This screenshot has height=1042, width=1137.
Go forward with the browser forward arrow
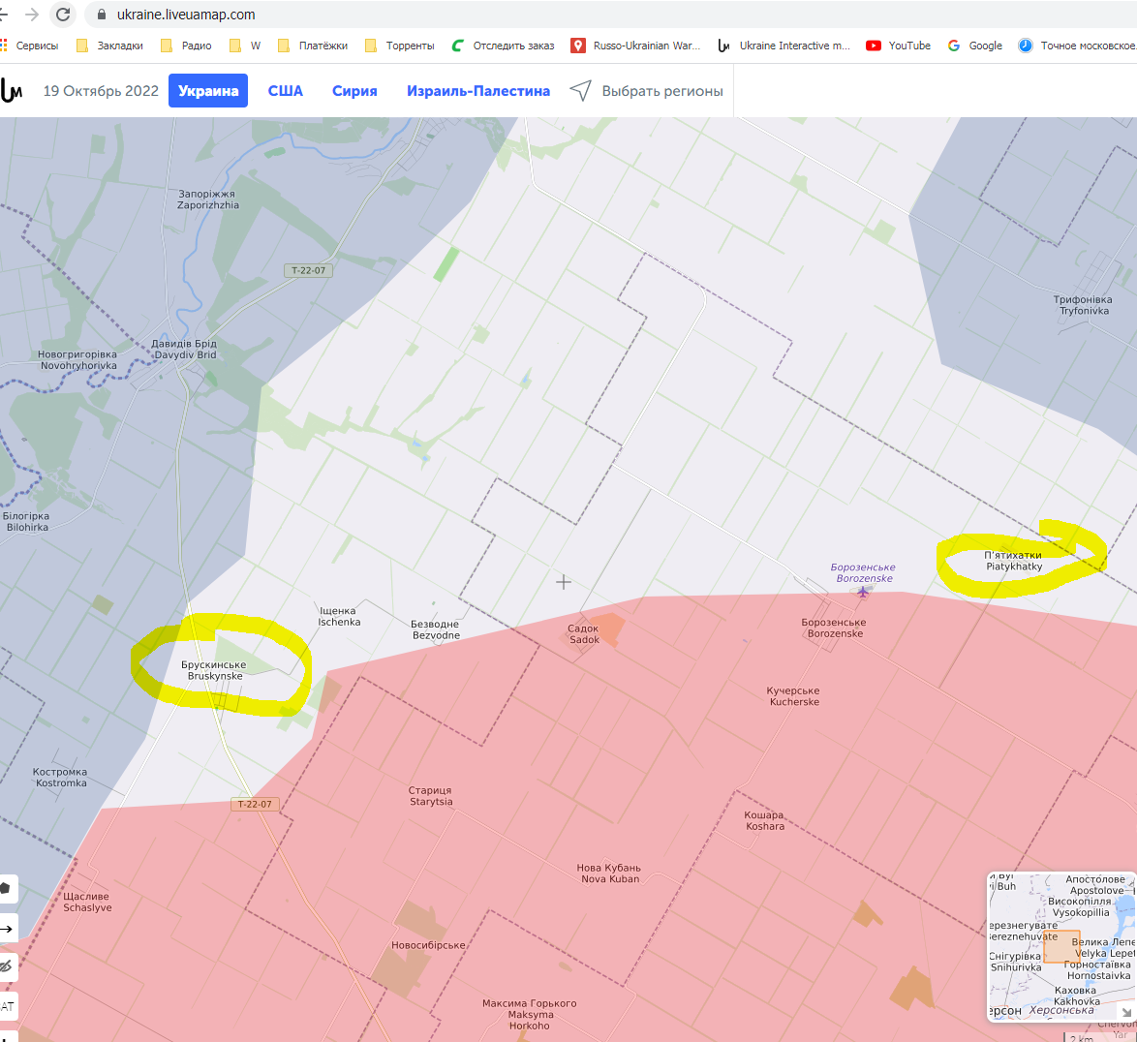32,15
